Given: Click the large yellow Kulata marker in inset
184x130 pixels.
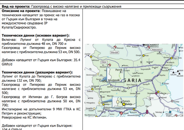Looking at the screenshot, I should 124,104.
